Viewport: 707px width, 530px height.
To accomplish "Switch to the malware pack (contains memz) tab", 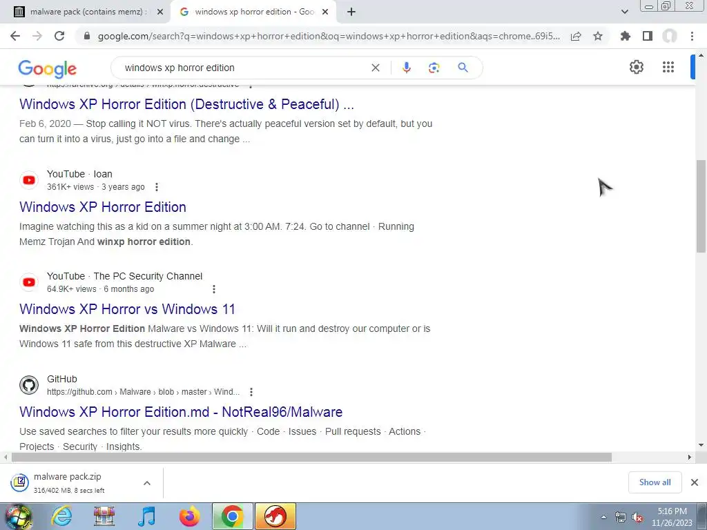I will [x=86, y=12].
